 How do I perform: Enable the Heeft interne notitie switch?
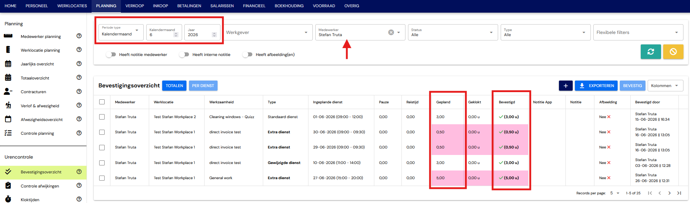[184, 55]
